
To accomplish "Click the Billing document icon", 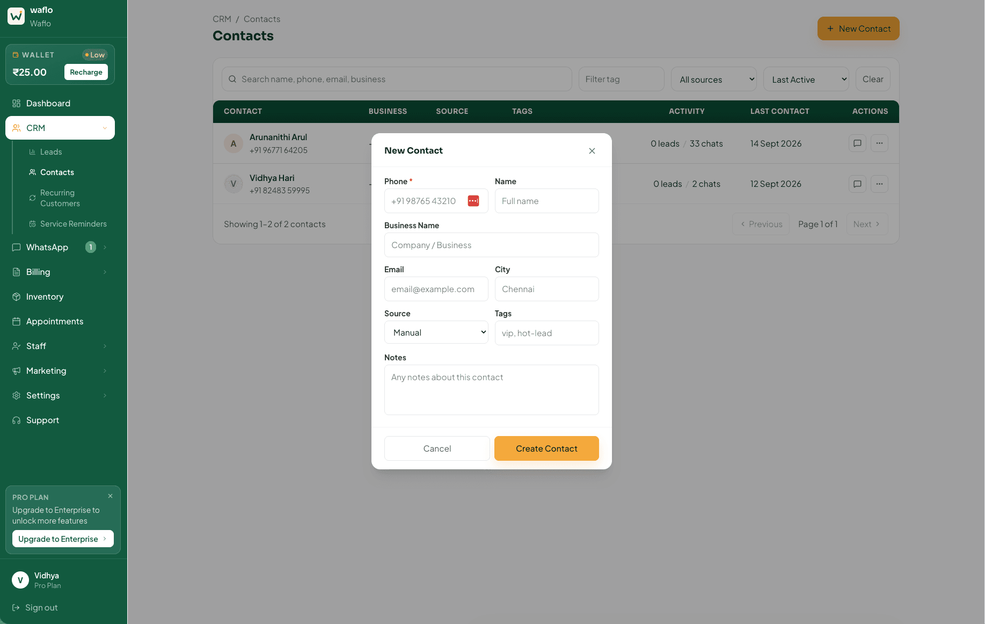I will tap(17, 272).
